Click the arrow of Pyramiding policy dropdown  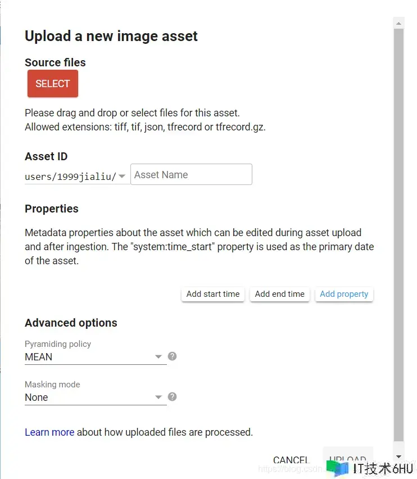point(158,357)
